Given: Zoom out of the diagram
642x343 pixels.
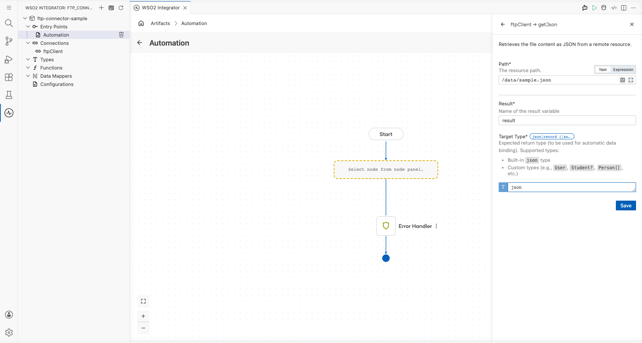Looking at the screenshot, I should [x=143, y=328].
